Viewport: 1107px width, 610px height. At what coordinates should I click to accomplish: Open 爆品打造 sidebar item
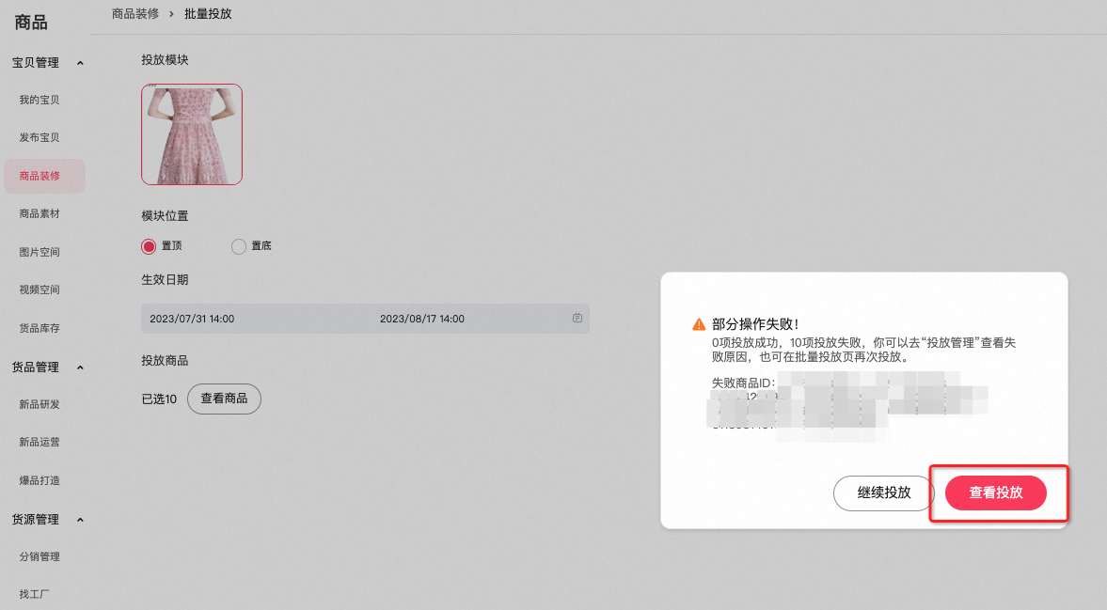click(x=40, y=480)
